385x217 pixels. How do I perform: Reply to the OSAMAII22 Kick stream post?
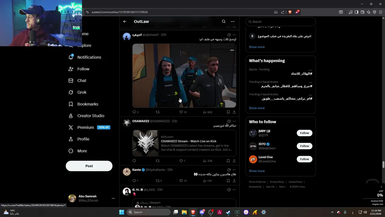(x=134, y=161)
